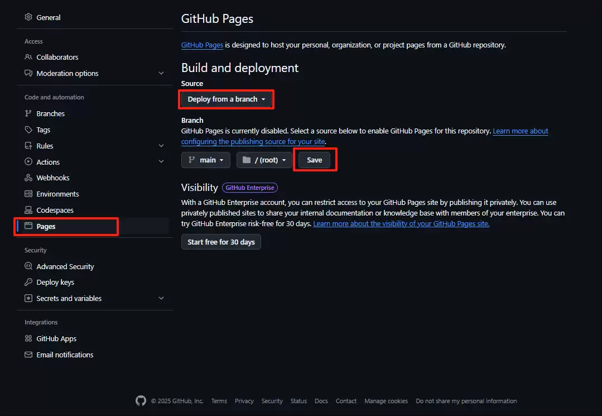Open Status in the footer
The height and width of the screenshot is (416, 602).
[x=298, y=400]
